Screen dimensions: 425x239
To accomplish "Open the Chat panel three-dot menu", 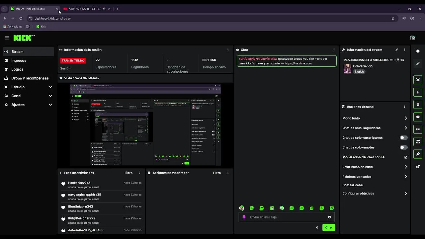I will point(334,50).
